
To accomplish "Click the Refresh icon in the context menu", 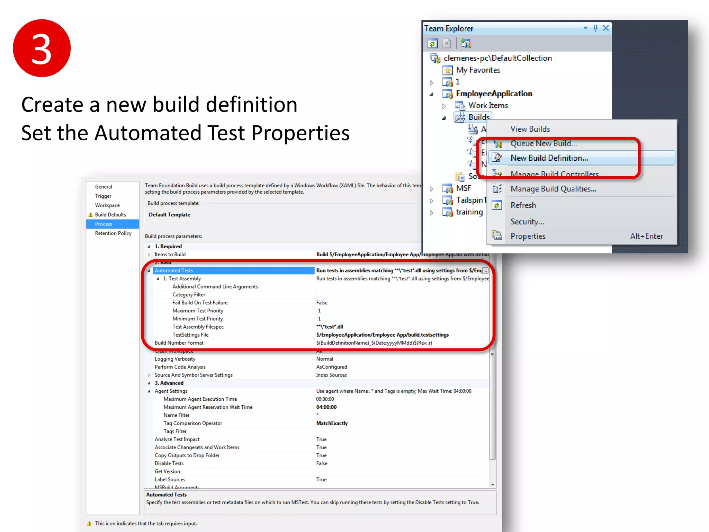I will click(497, 205).
